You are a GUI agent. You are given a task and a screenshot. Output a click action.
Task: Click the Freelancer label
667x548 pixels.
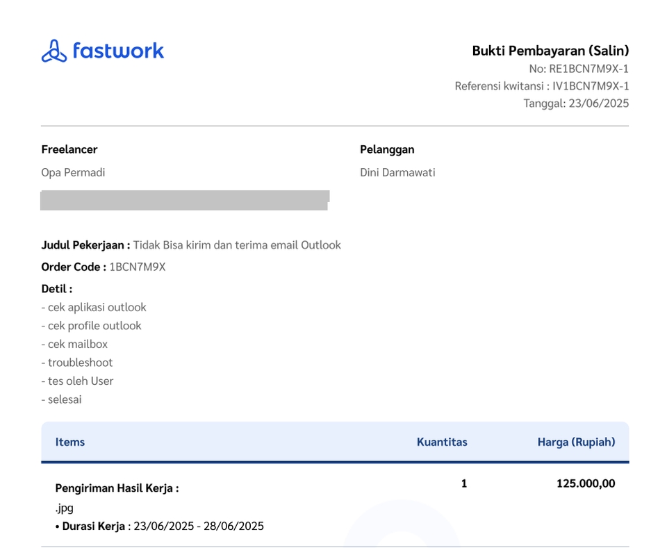tap(69, 149)
